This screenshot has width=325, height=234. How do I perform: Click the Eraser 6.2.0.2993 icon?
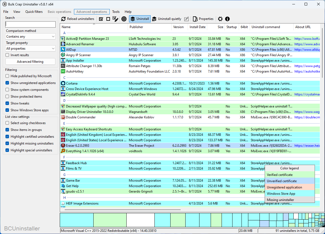(x=63, y=146)
